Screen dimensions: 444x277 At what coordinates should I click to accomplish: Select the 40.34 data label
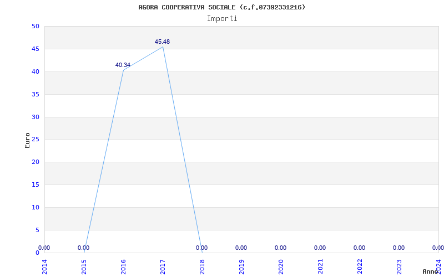pos(123,65)
